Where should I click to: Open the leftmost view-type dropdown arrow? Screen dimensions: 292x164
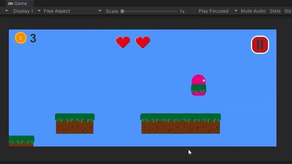click(6, 11)
